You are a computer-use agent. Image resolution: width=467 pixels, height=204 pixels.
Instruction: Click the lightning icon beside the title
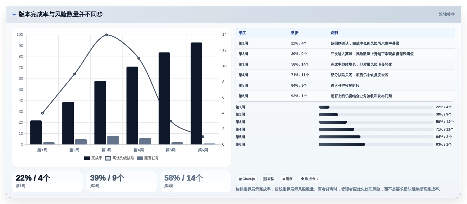point(14,14)
